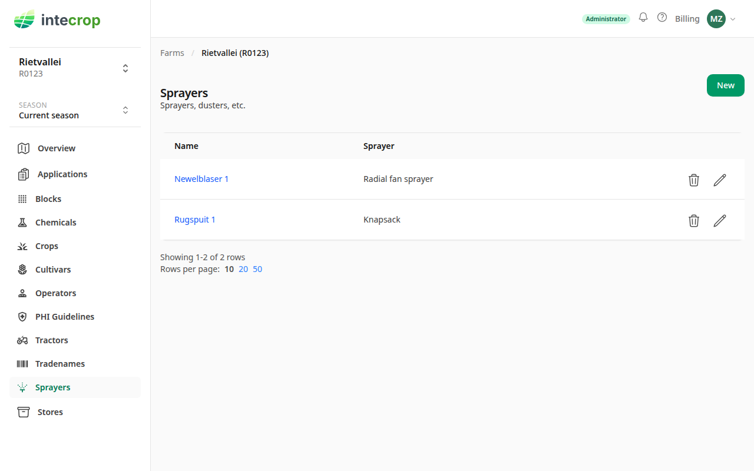This screenshot has width=754, height=471.
Task: Click the Administrator badge
Action: [606, 19]
